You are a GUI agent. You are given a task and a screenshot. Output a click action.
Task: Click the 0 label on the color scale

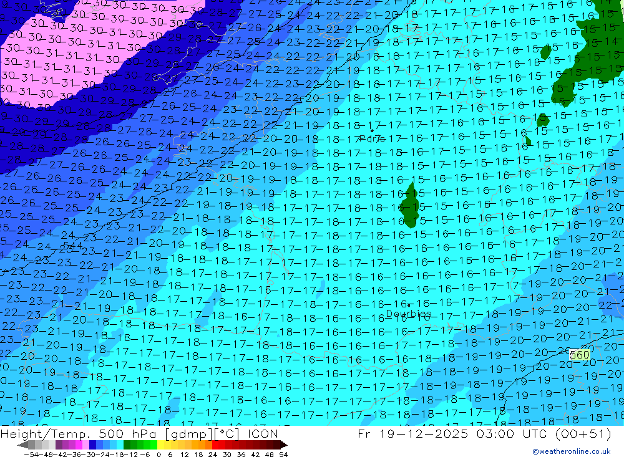(158, 455)
